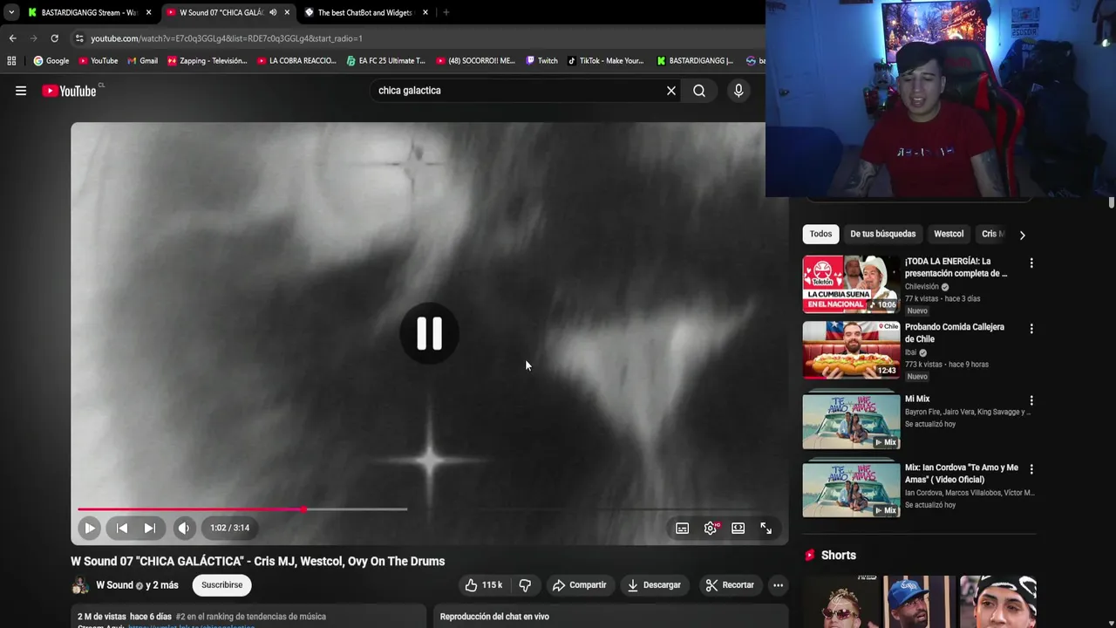This screenshot has width=1116, height=628.
Task: Open Mix: Ian Cordova thumbnail
Action: pos(851,490)
